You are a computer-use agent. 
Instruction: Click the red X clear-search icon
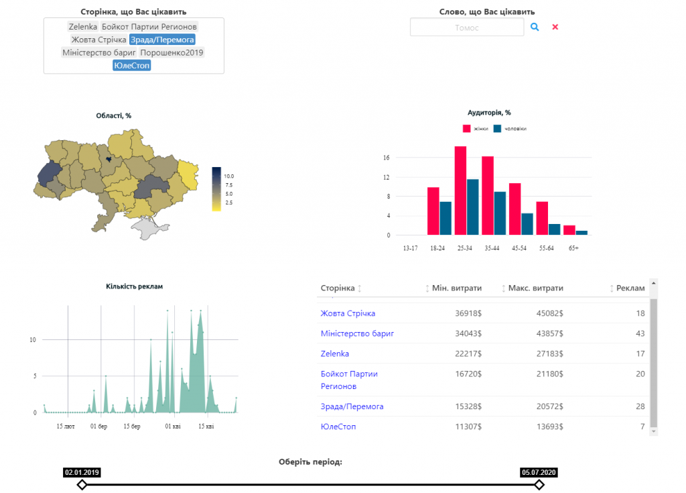(555, 27)
